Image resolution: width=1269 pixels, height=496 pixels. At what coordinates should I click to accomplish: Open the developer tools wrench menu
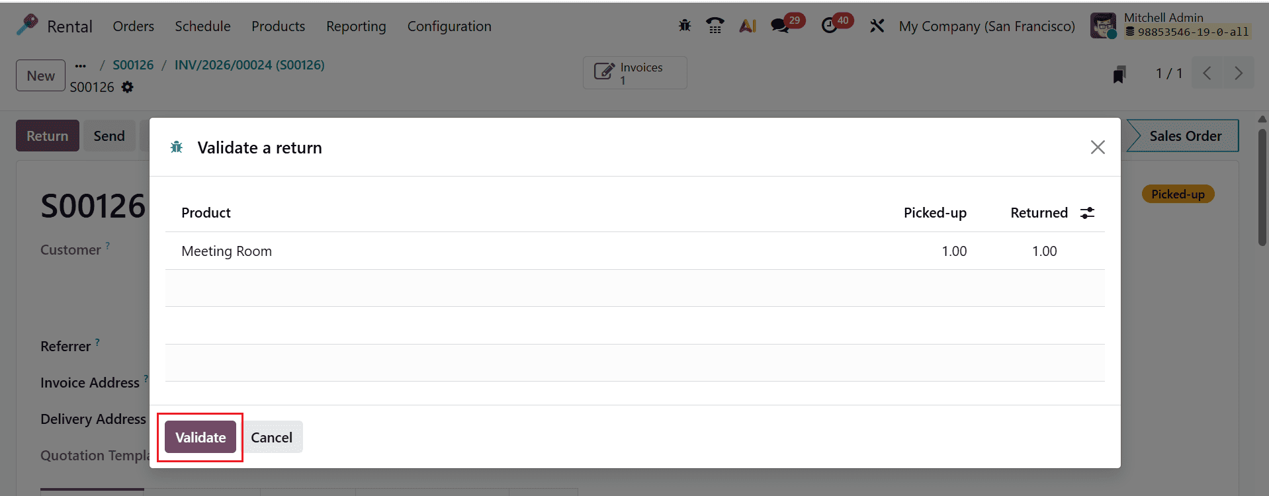point(877,25)
